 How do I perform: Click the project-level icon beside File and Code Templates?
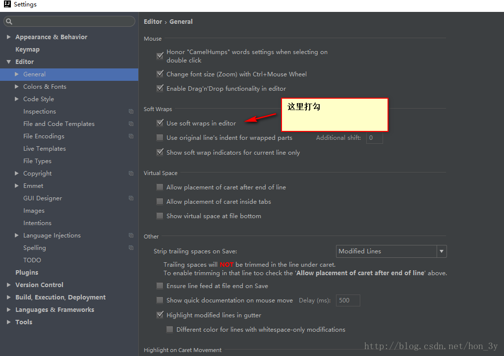click(131, 124)
